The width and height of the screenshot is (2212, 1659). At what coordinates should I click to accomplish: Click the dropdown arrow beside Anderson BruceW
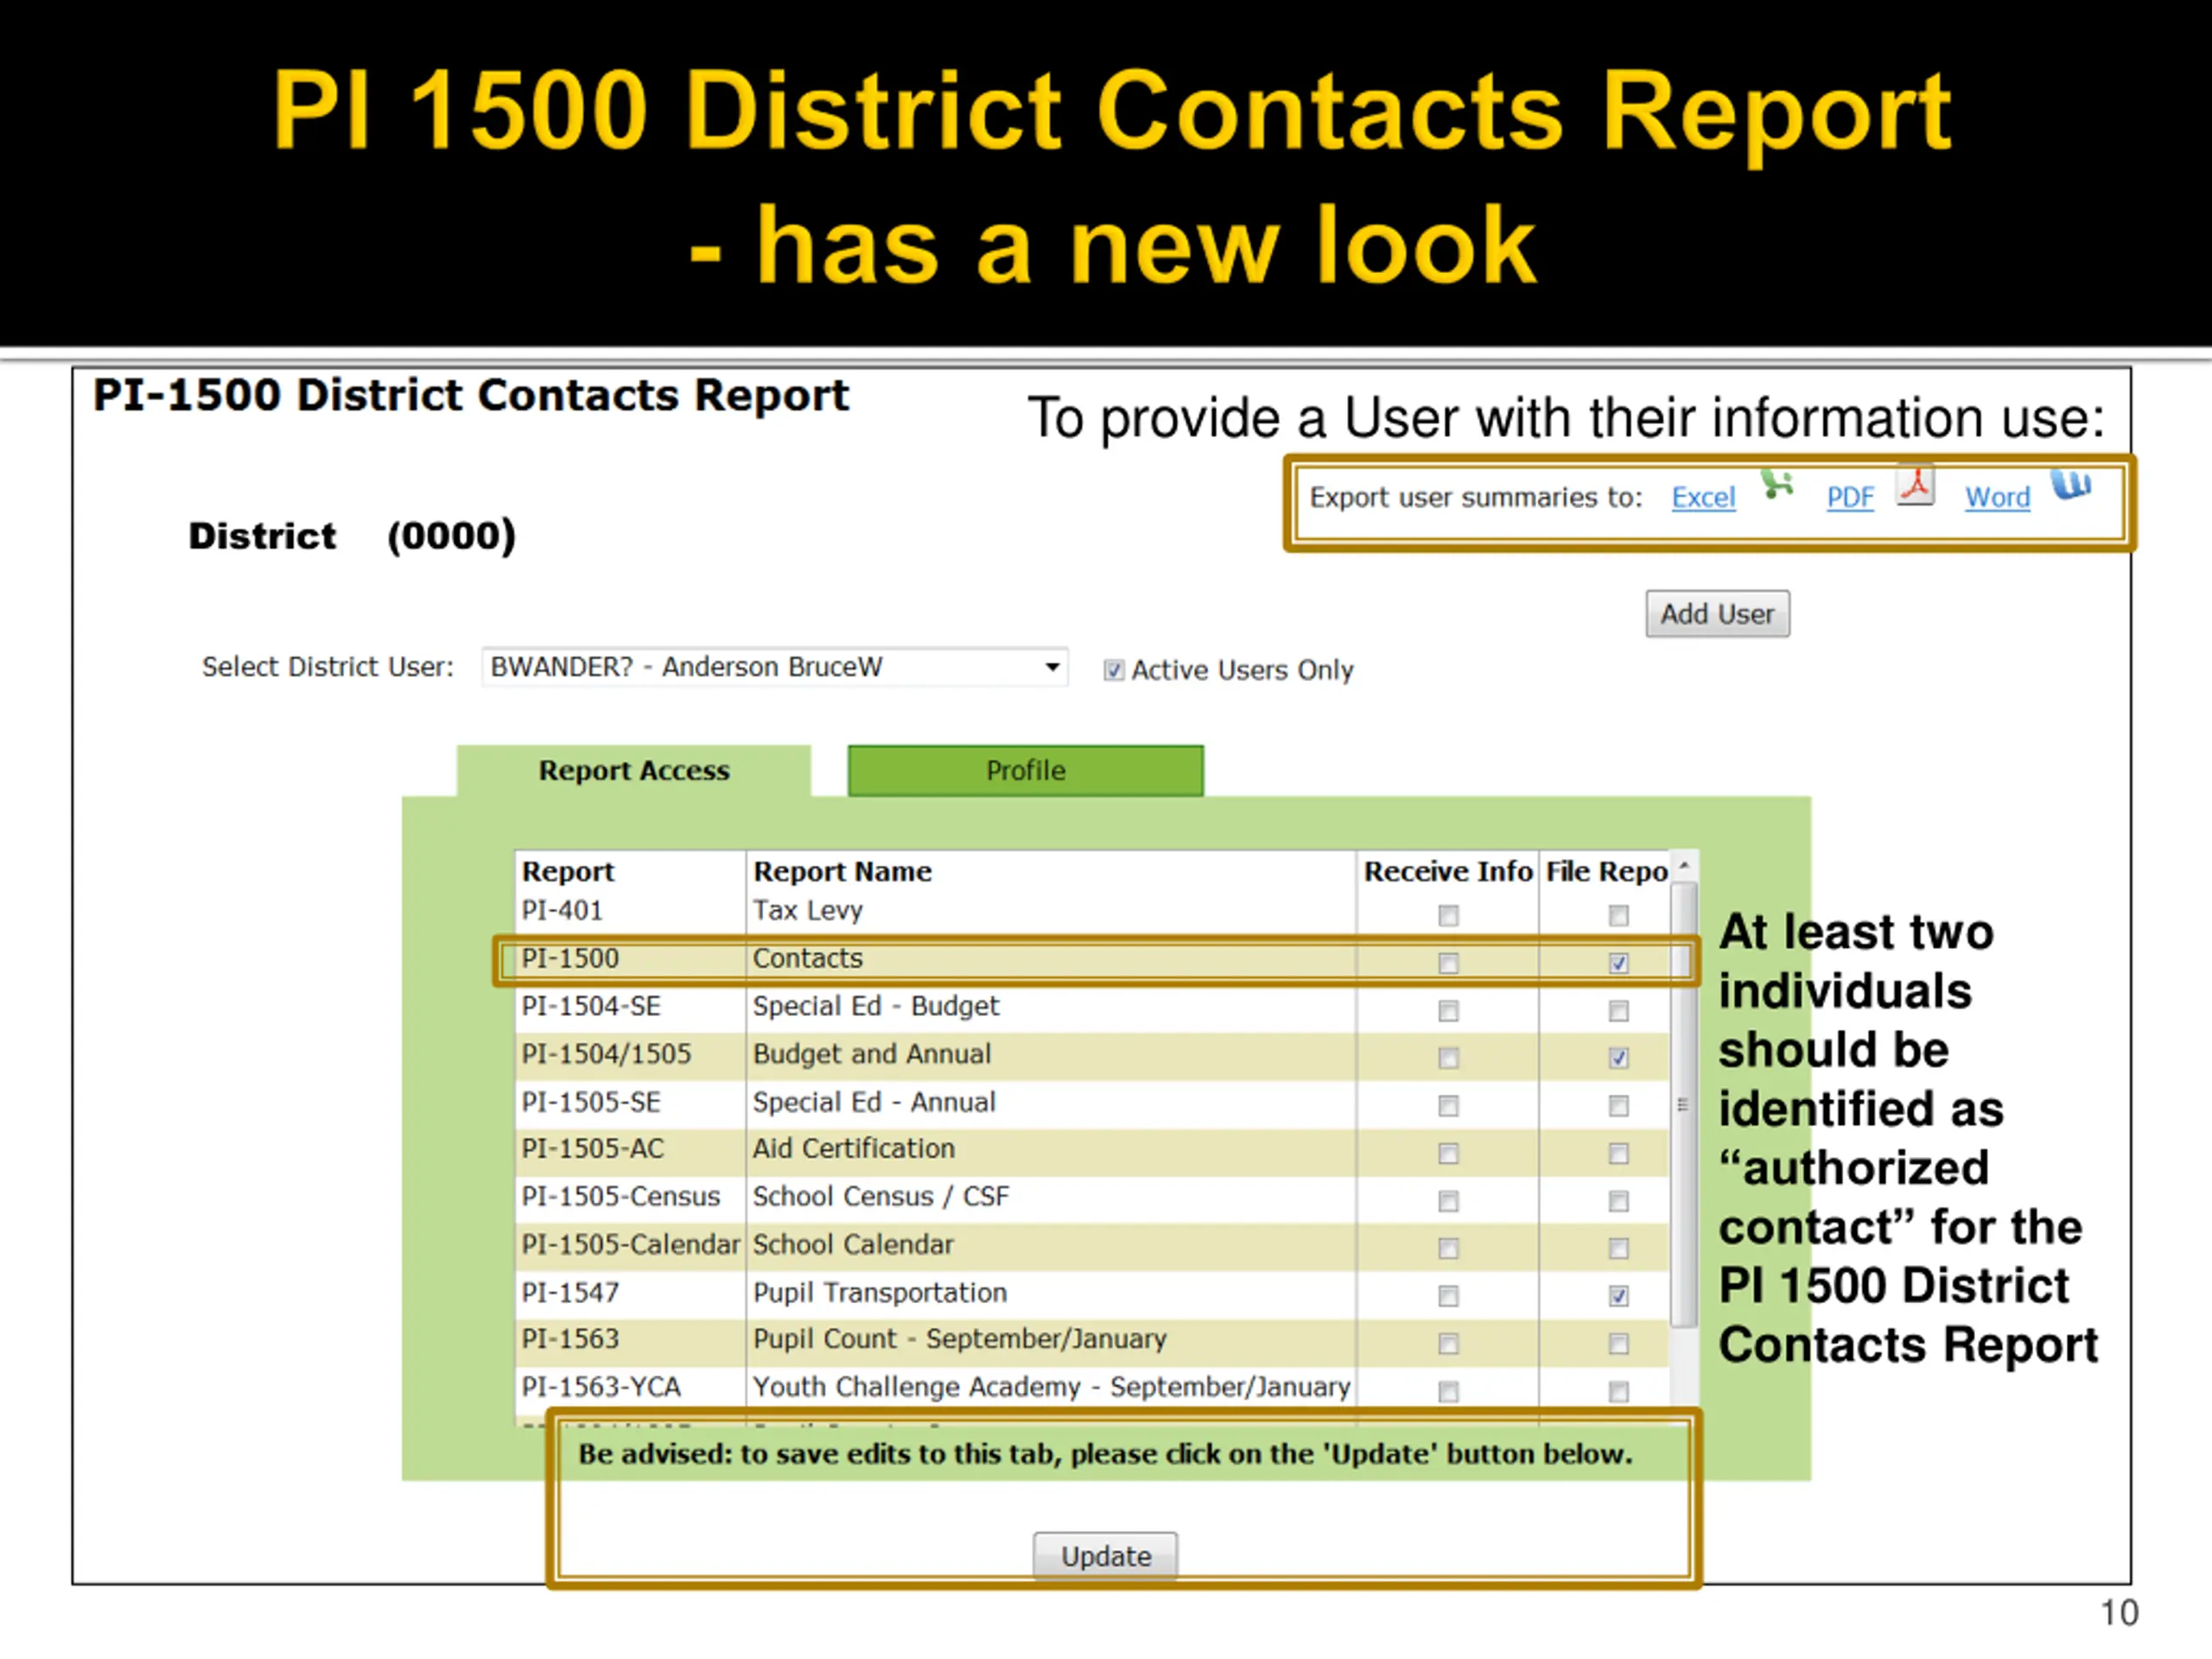1052,667
